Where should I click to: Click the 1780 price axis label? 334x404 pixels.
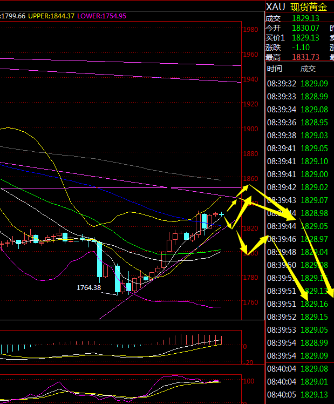(250, 278)
